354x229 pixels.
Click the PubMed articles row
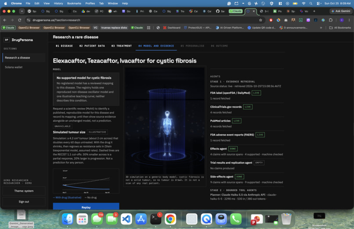(x=247, y=123)
